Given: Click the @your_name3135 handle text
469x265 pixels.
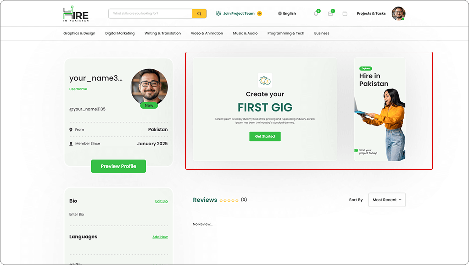Looking at the screenshot, I should point(87,109).
